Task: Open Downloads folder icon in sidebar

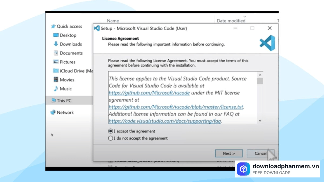Action: coord(56,44)
